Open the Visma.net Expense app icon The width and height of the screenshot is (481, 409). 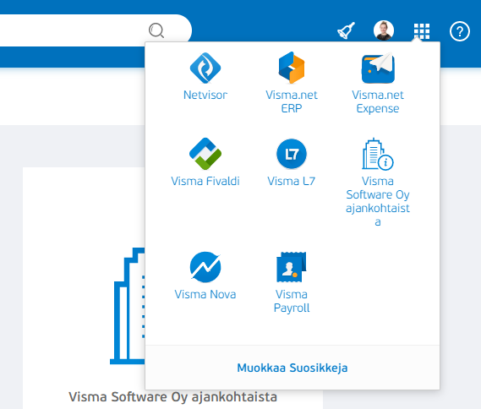[x=378, y=68]
